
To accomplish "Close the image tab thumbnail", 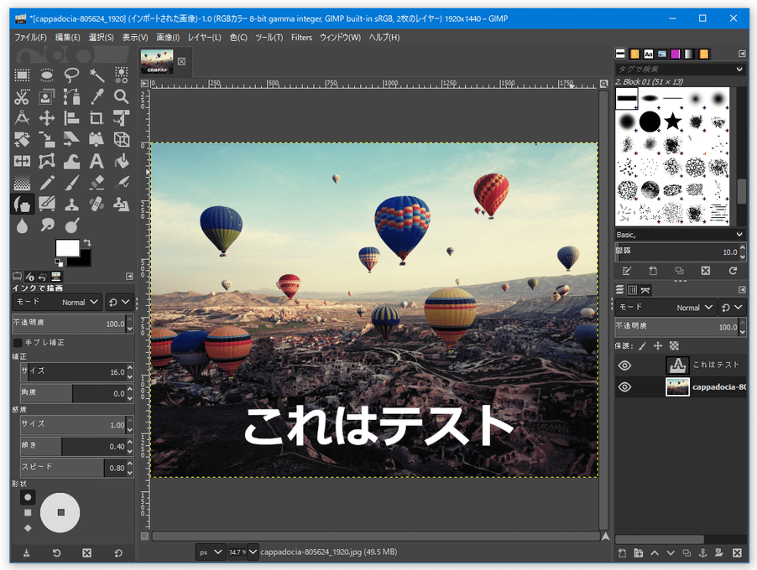I will (181, 61).
